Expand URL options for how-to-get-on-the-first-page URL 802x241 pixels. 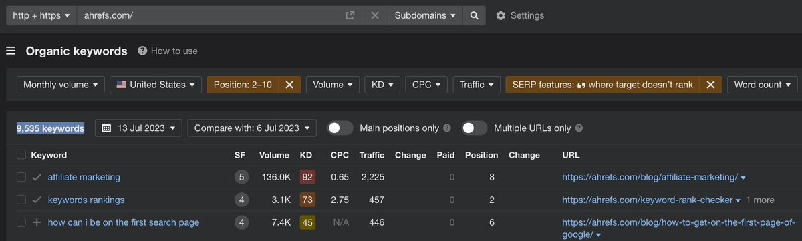[x=599, y=236]
